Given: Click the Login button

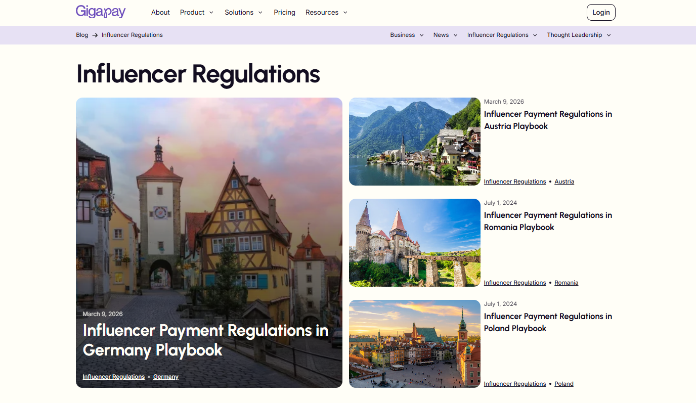Looking at the screenshot, I should point(601,12).
